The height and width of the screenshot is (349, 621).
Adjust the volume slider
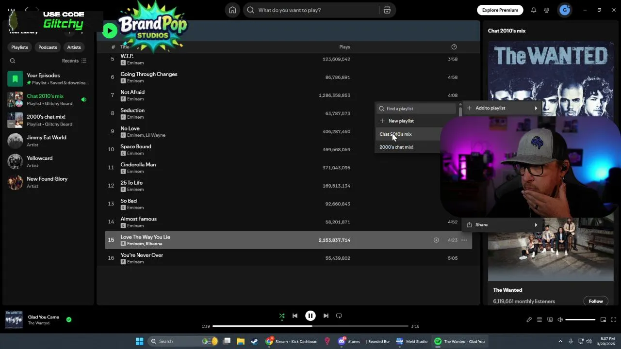click(x=580, y=320)
